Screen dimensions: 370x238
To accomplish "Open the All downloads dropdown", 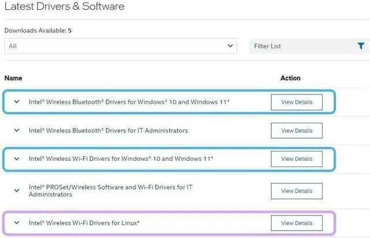I will point(120,46).
